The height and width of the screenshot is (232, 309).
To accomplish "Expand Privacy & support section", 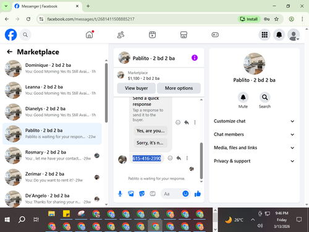I will tap(254, 161).
